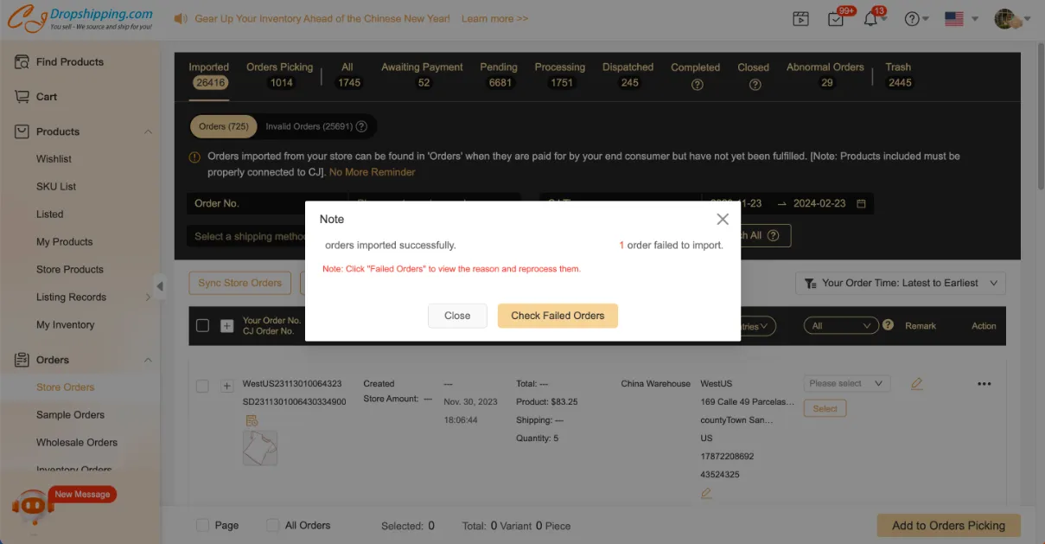Enable the All Orders checkbox
The height and width of the screenshot is (544, 1045).
click(272, 525)
